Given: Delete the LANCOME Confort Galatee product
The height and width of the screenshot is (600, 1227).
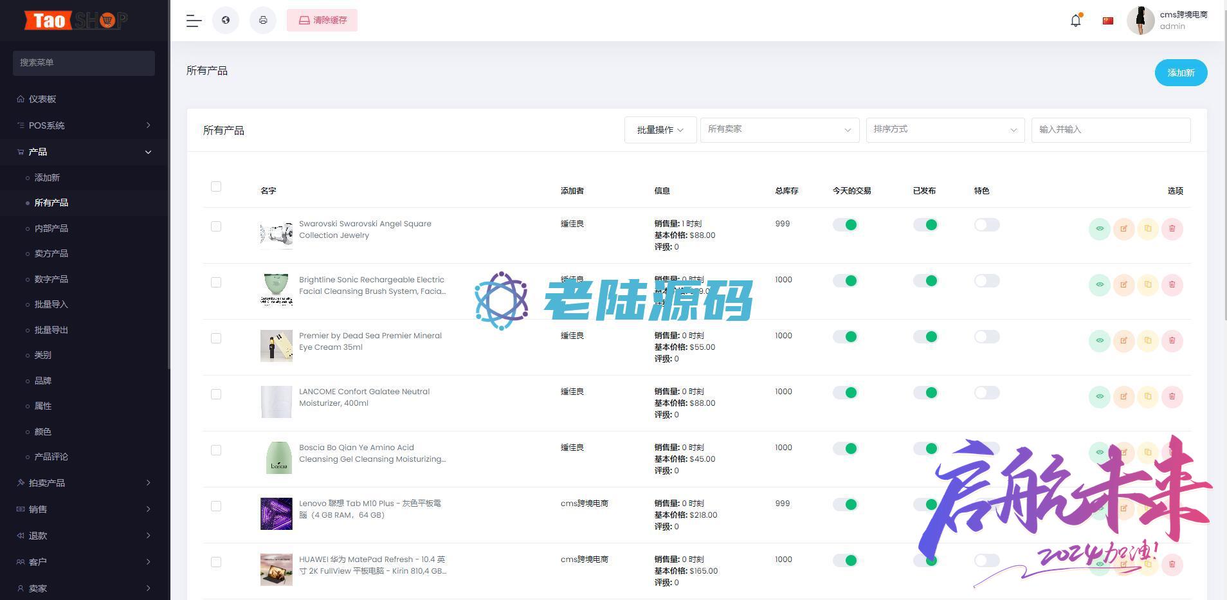Looking at the screenshot, I should point(1172,397).
